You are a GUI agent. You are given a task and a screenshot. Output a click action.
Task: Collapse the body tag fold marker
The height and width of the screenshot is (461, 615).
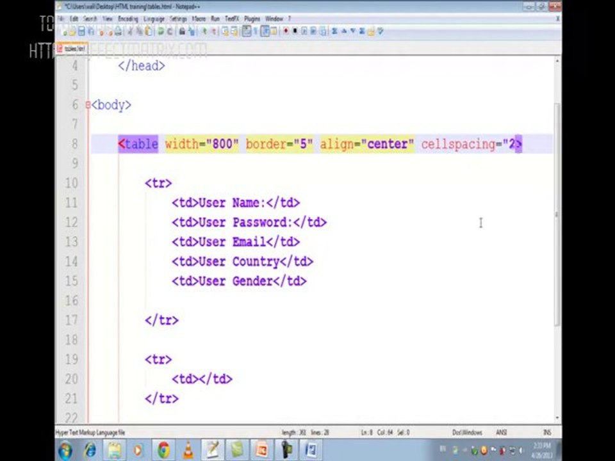(88, 104)
